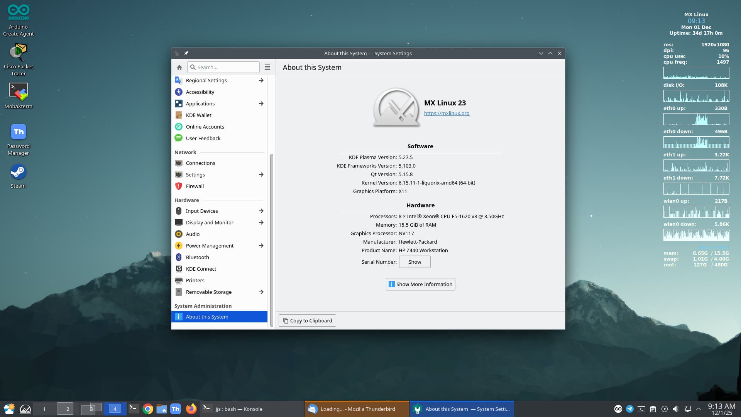741x417 pixels.
Task: Open the Firewall settings
Action: (195, 186)
